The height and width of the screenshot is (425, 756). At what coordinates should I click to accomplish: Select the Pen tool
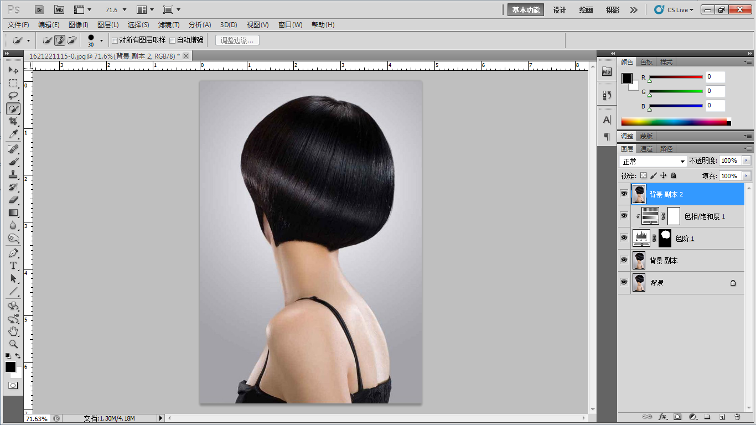tap(13, 253)
